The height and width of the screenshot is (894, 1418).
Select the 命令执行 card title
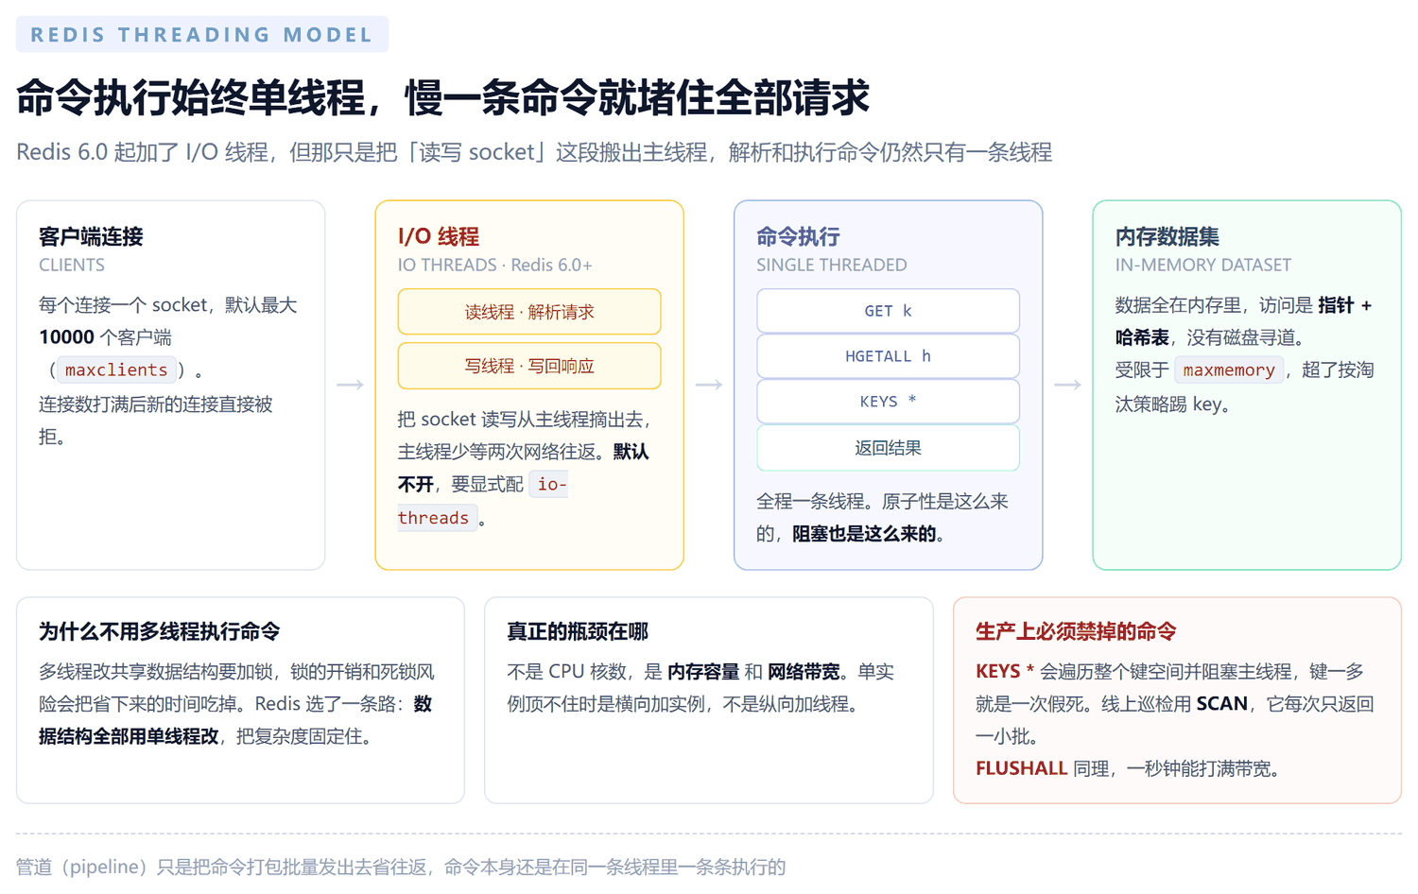point(798,236)
